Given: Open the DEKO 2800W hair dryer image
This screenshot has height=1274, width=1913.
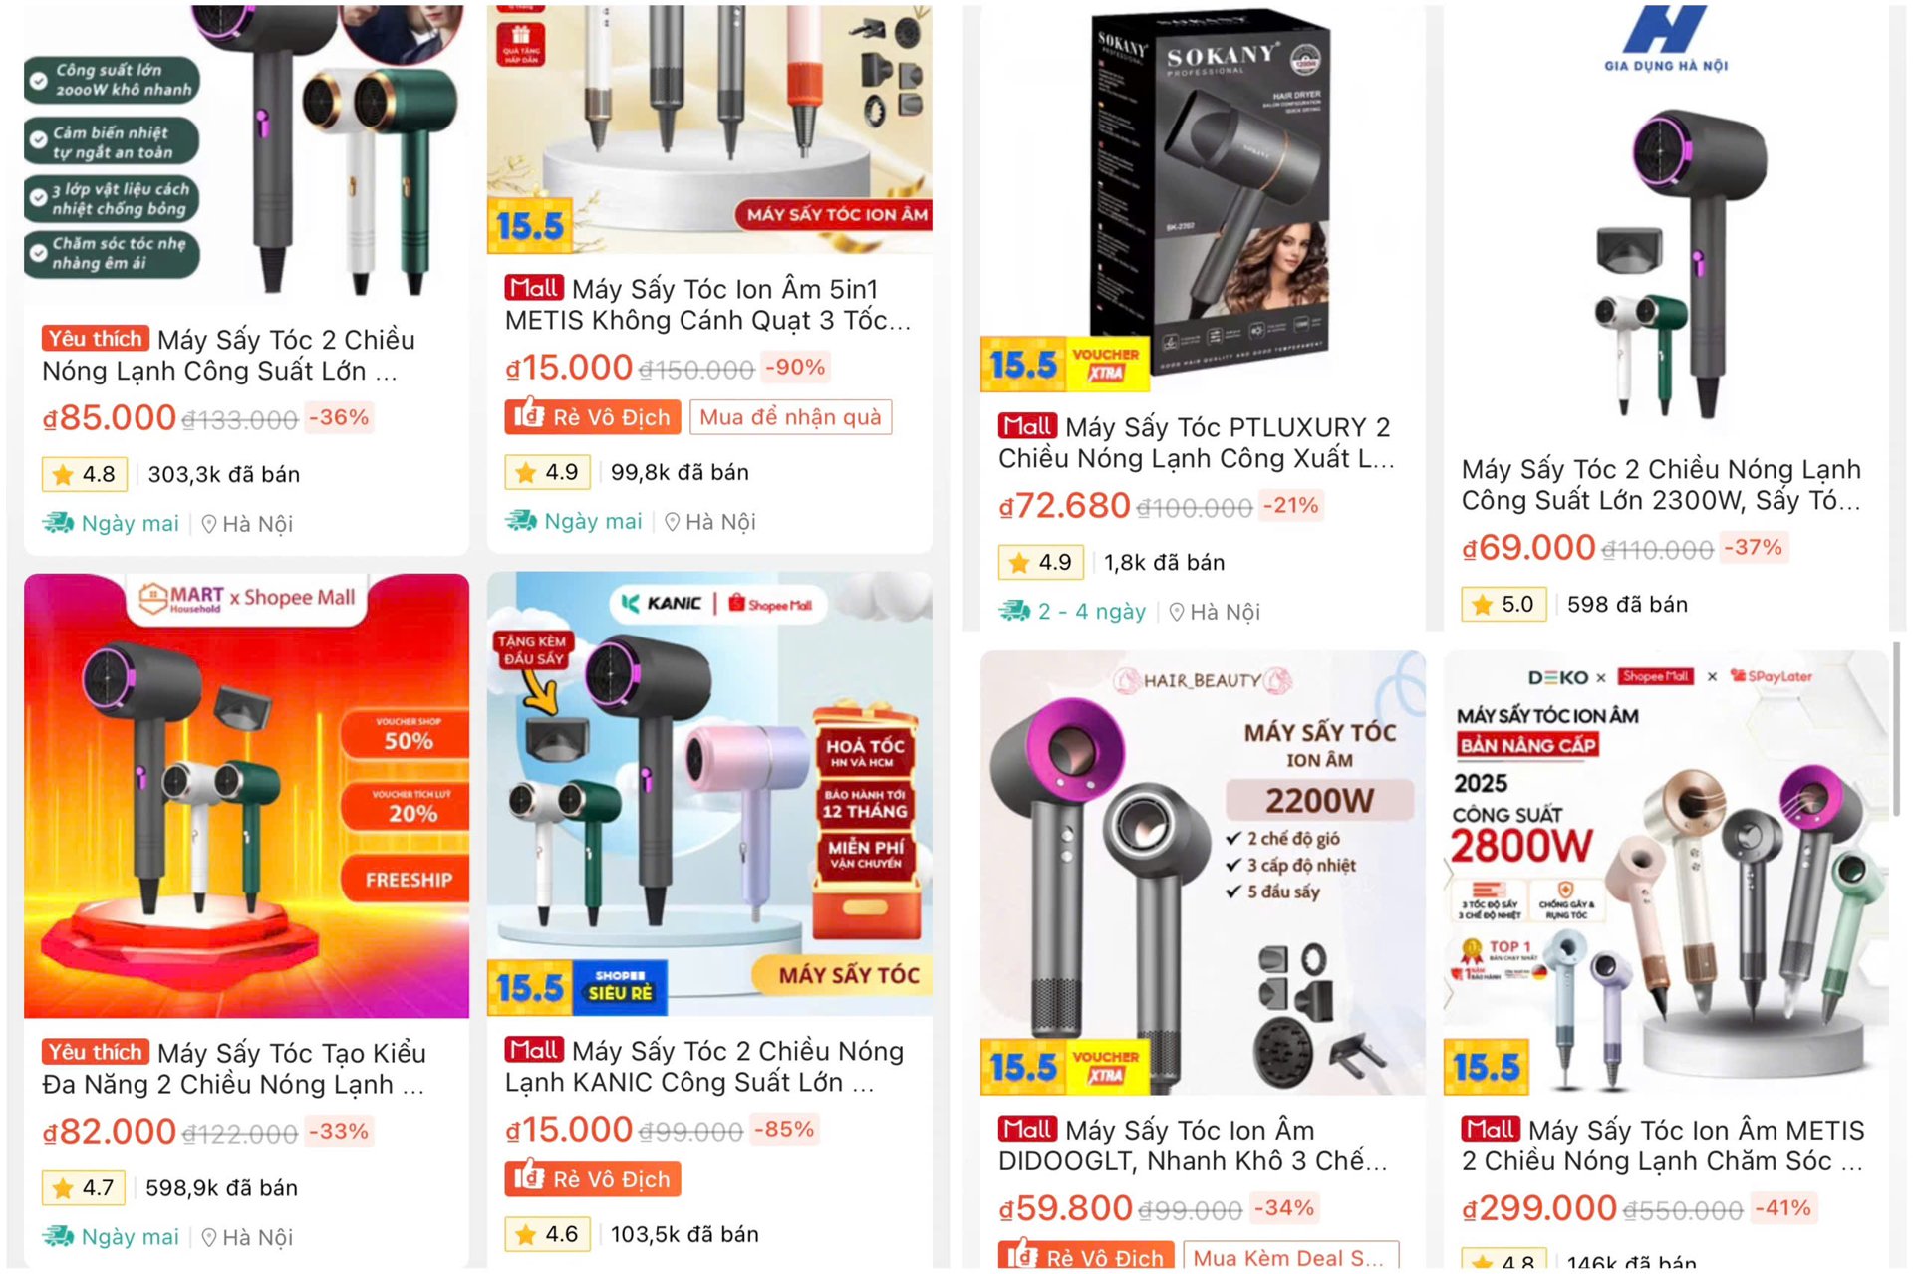Looking at the screenshot, I should pyautogui.click(x=1666, y=873).
